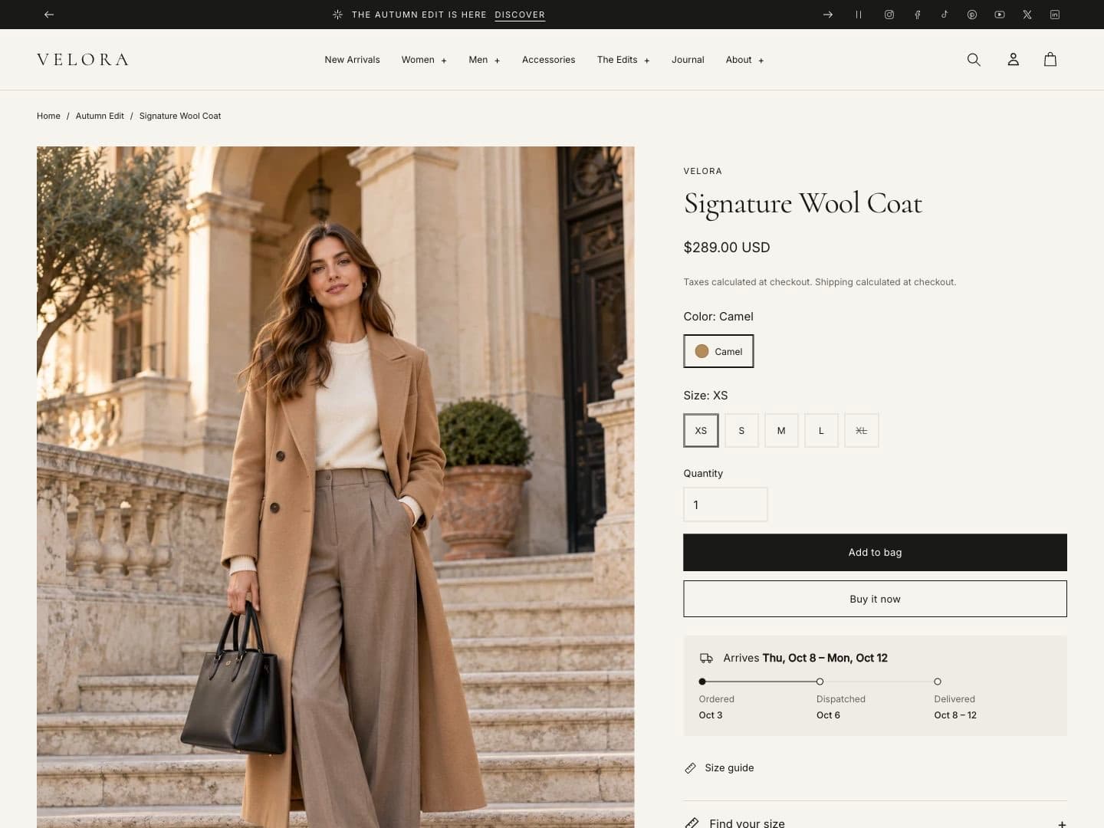
Task: Click the ruler icon beside Size guide
Action: (x=691, y=768)
